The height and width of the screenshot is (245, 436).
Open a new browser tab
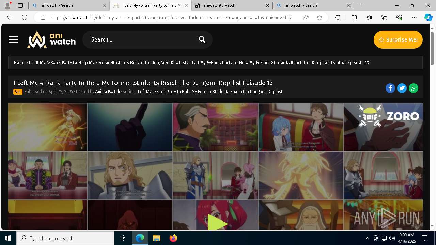(360, 5)
